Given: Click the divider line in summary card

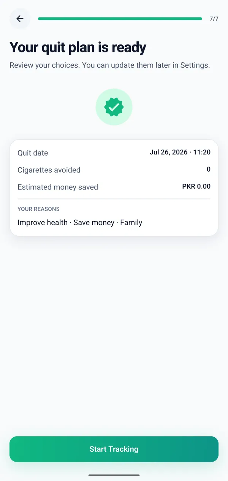Looking at the screenshot, I should click(114, 199).
